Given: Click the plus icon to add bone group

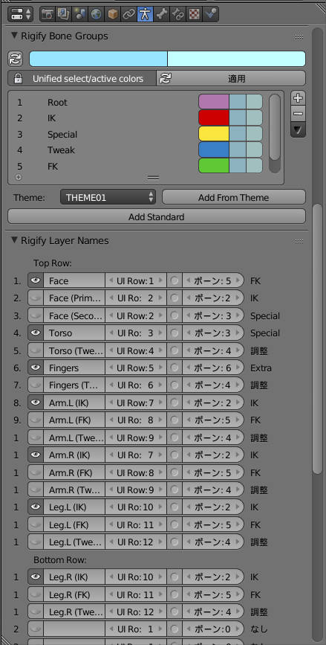Looking at the screenshot, I should (x=298, y=98).
